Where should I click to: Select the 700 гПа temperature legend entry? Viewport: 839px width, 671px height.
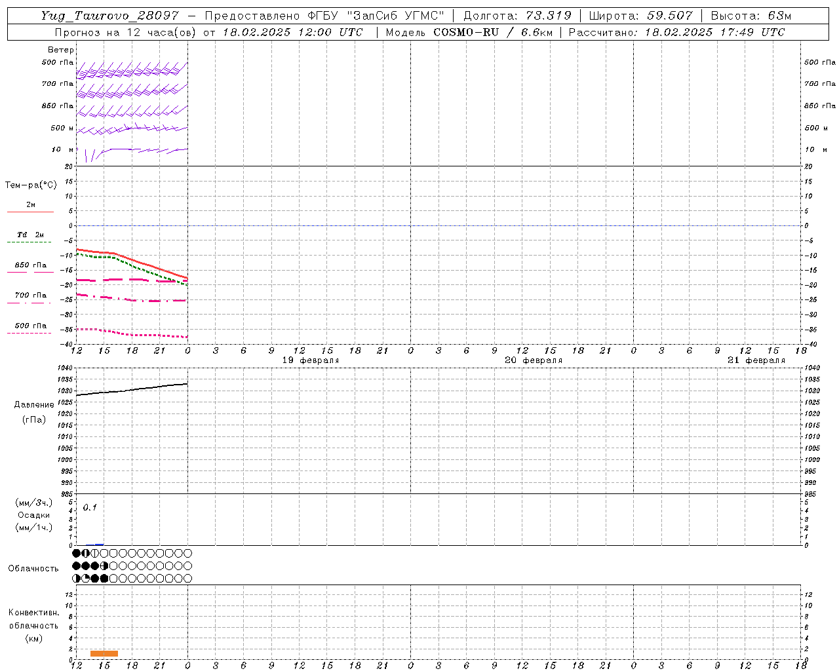[30, 298]
